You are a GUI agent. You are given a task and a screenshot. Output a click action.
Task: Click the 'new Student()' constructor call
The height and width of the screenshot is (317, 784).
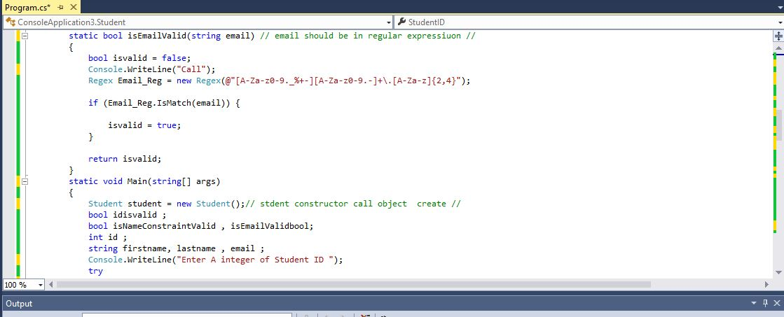point(210,204)
